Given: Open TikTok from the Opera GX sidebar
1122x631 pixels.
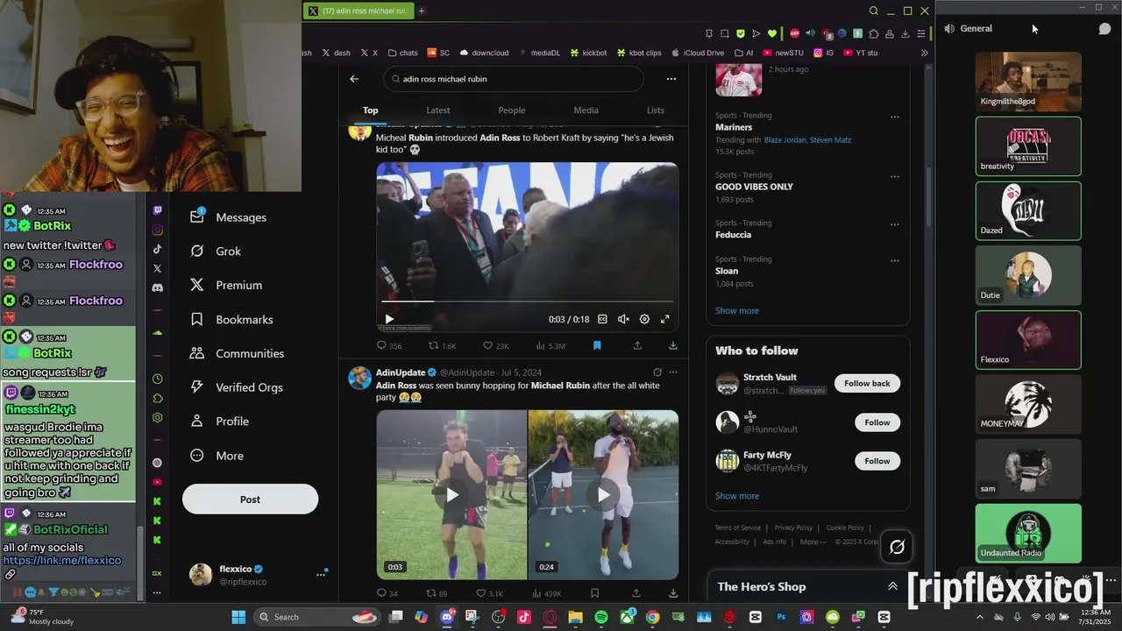Looking at the screenshot, I should pyautogui.click(x=157, y=249).
